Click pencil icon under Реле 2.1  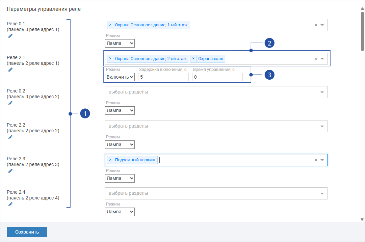10,70
